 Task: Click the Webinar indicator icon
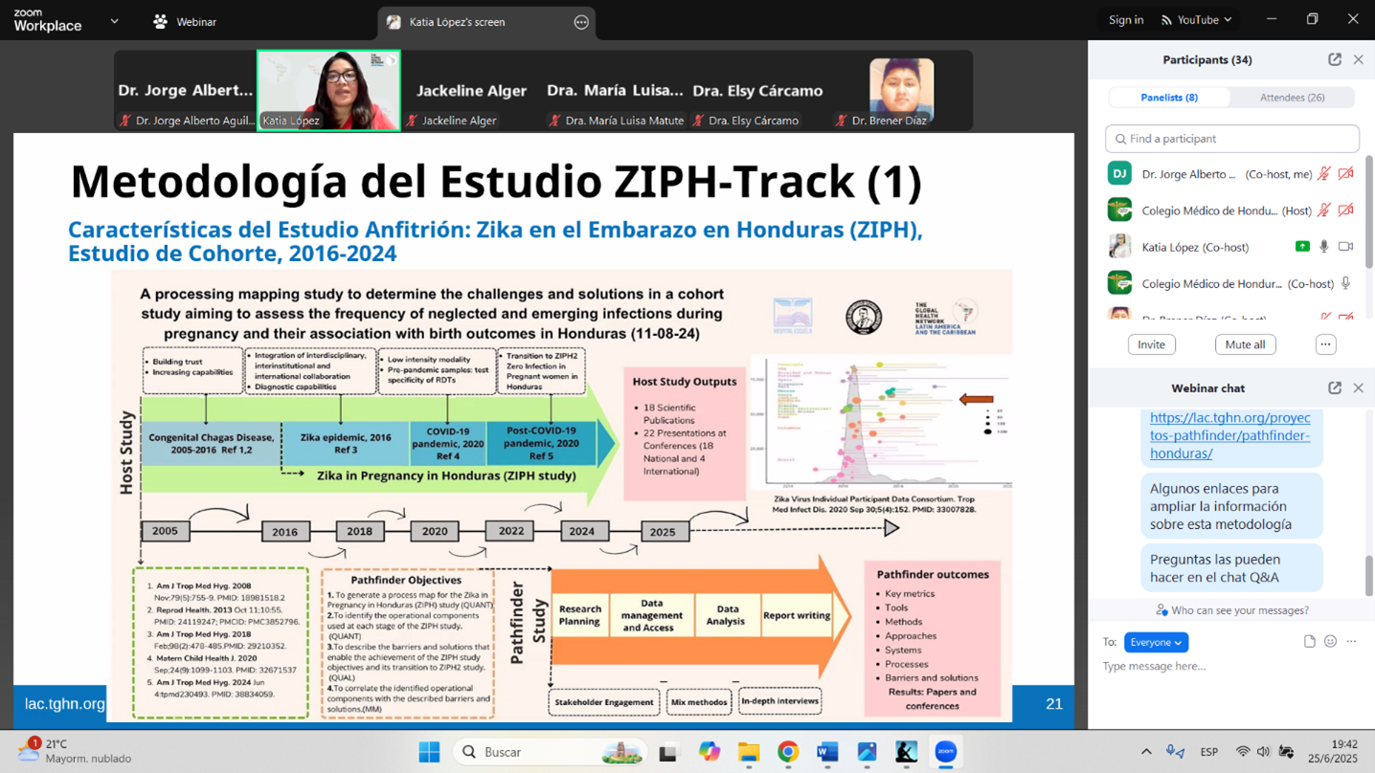(x=160, y=21)
